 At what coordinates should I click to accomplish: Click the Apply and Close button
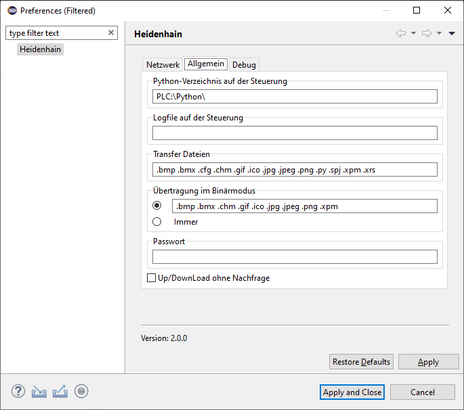coord(352,392)
